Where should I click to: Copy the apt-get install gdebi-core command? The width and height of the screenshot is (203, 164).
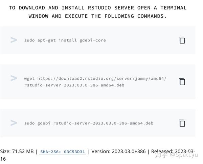(x=182, y=40)
